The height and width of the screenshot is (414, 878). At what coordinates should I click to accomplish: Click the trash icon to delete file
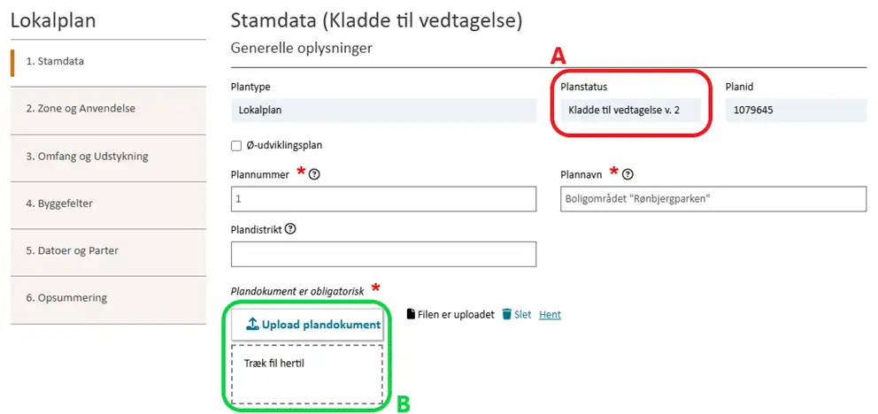[x=506, y=314]
